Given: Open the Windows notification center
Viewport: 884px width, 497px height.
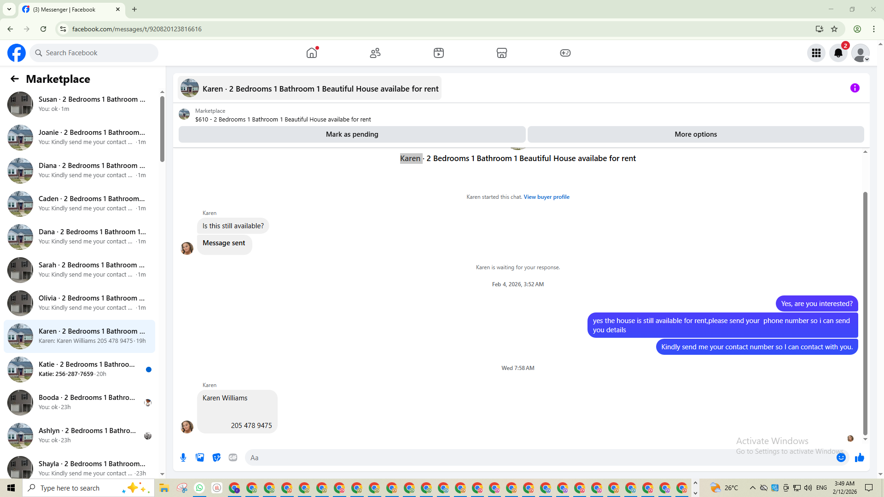Looking at the screenshot, I should point(869,488).
